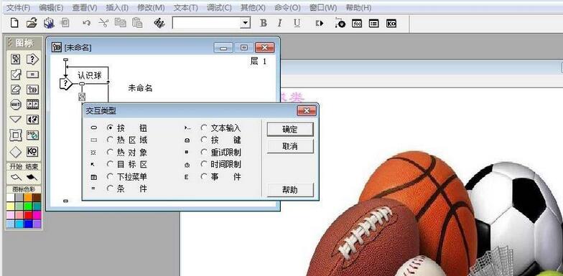
Task: Select the Wait icon in the palette
Action: click(16, 105)
